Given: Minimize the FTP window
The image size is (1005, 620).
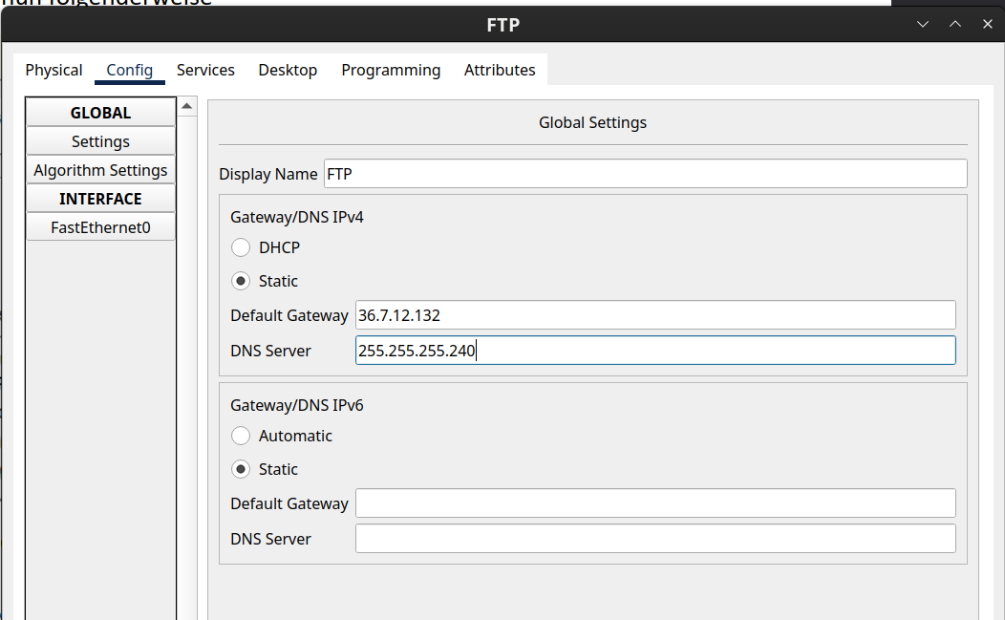Looking at the screenshot, I should point(922,24).
